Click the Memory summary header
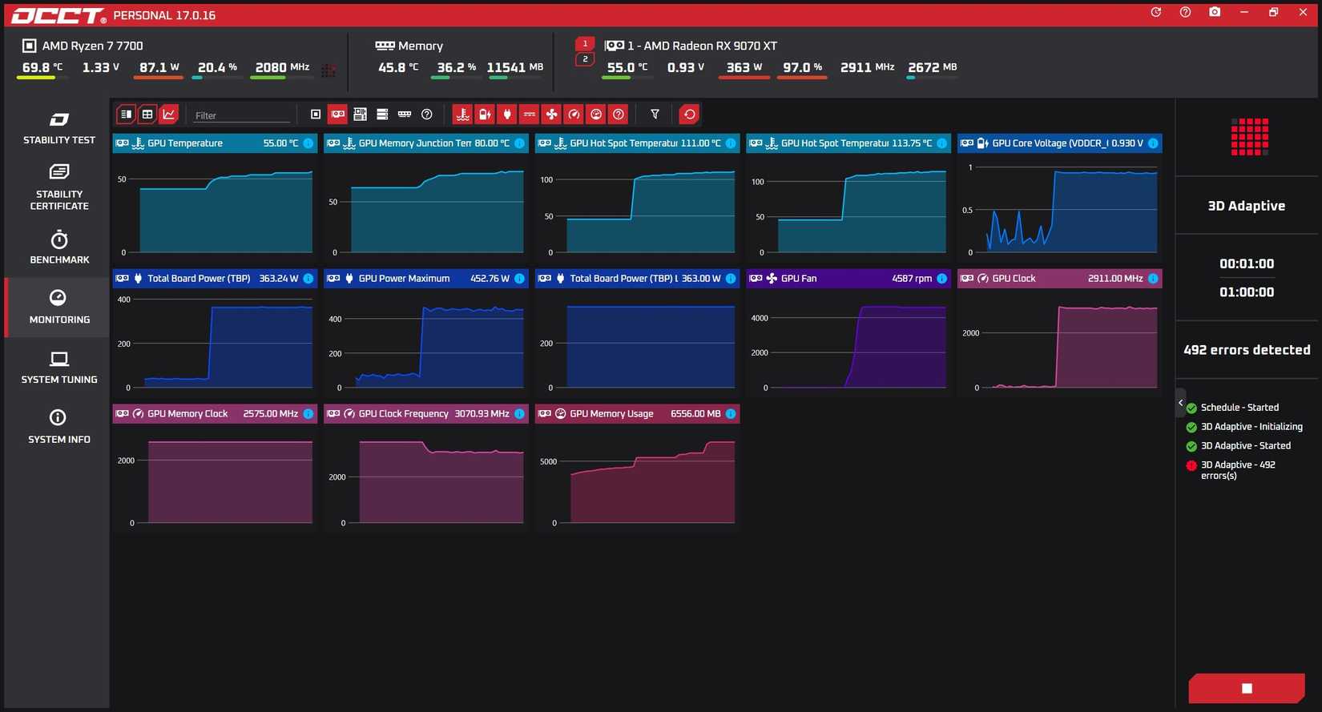Image resolution: width=1322 pixels, height=712 pixels. (x=409, y=46)
